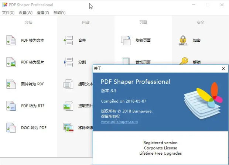Click the PDF 转为图片 label
The width and height of the screenshot is (229, 165).
[x=33, y=62]
